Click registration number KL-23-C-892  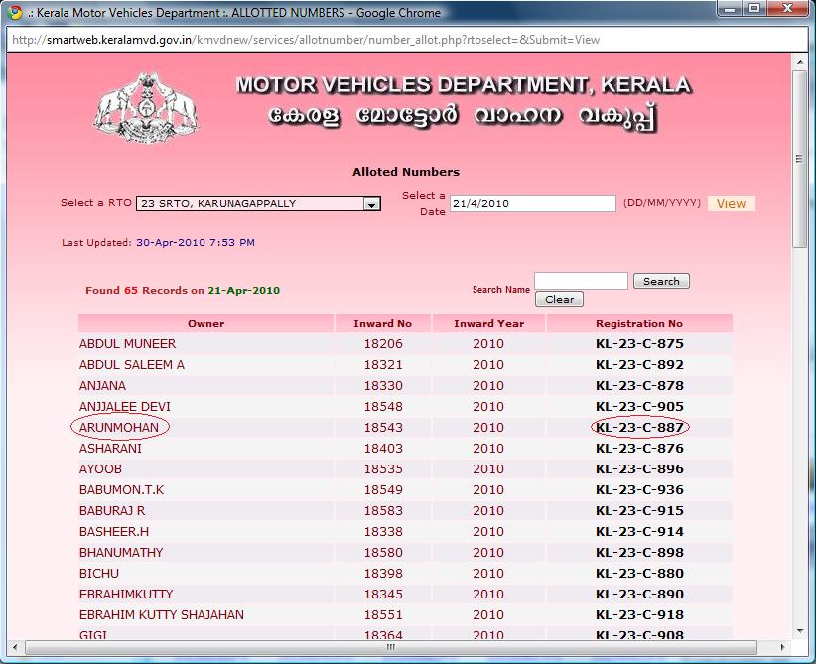(x=639, y=365)
